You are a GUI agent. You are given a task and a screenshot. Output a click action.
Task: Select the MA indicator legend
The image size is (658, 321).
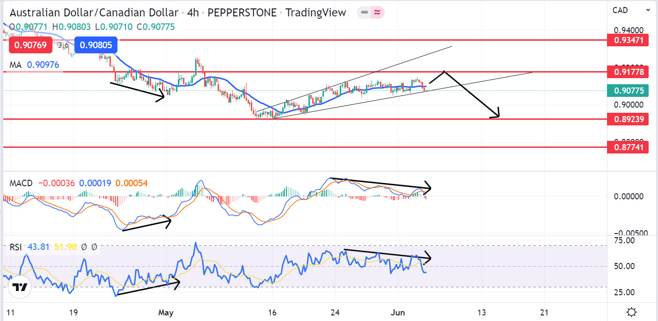[16, 65]
